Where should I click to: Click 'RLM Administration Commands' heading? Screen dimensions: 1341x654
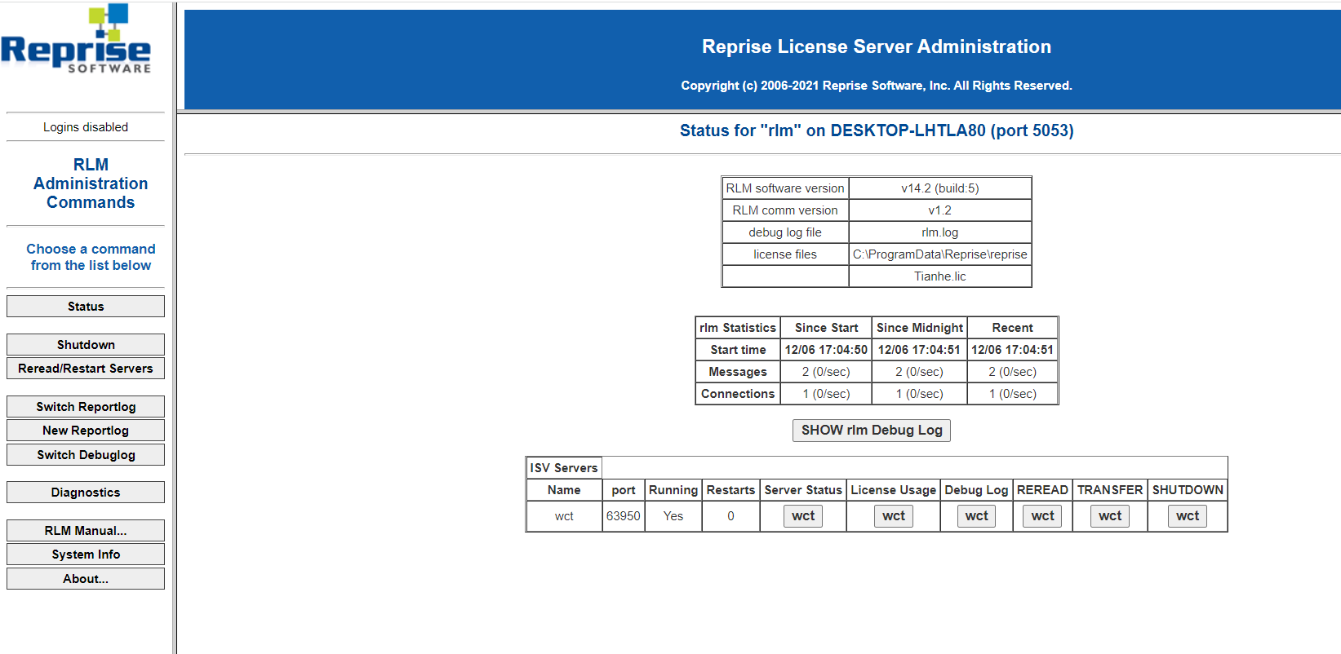[x=91, y=183]
